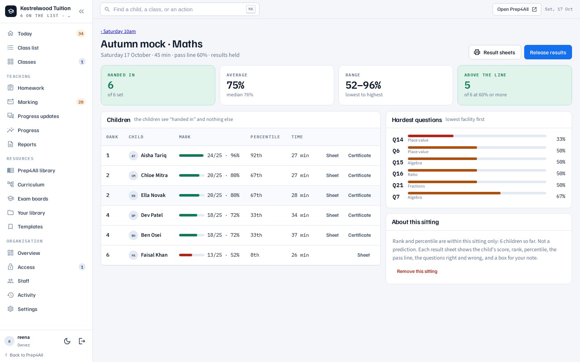Click the Access padlock icon
This screenshot has height=362, width=580.
[11, 267]
